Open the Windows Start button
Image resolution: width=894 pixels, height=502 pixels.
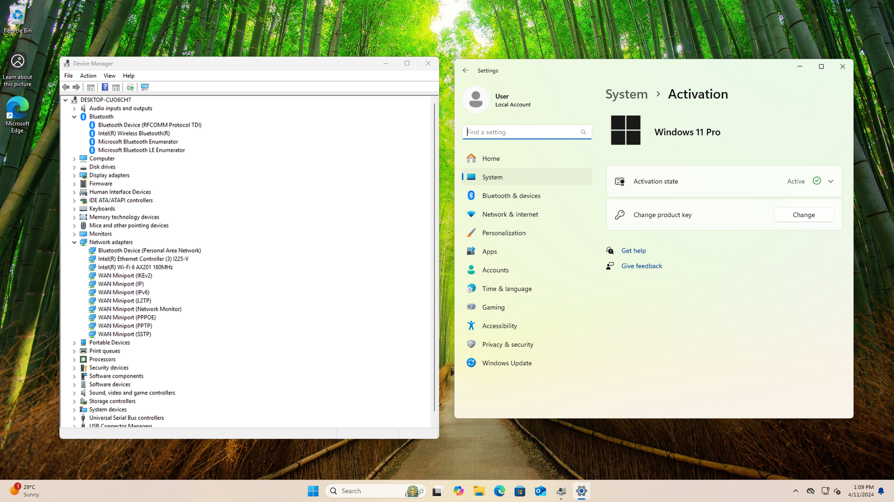(313, 491)
